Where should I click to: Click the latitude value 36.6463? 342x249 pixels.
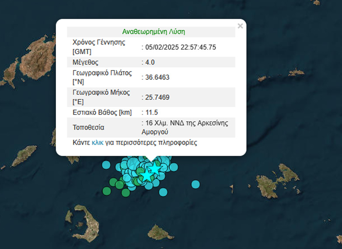[x=157, y=78]
